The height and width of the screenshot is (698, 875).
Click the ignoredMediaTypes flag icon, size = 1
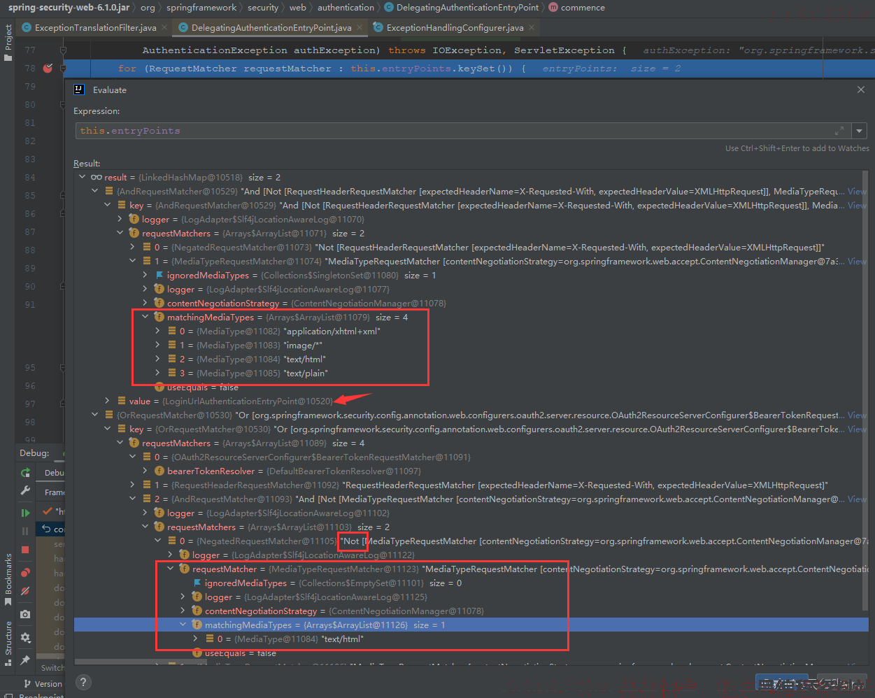click(159, 276)
